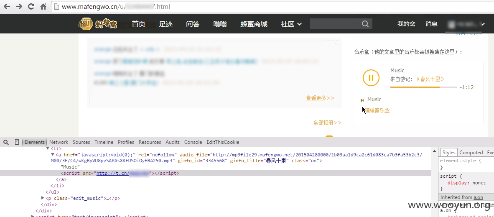The width and height of the screenshot is (494, 217).
Task: Switch to the Resources tab
Action: click(150, 142)
